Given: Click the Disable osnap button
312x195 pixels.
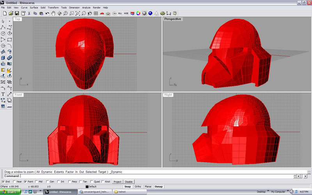Looking at the screenshot, I should 129,182.
